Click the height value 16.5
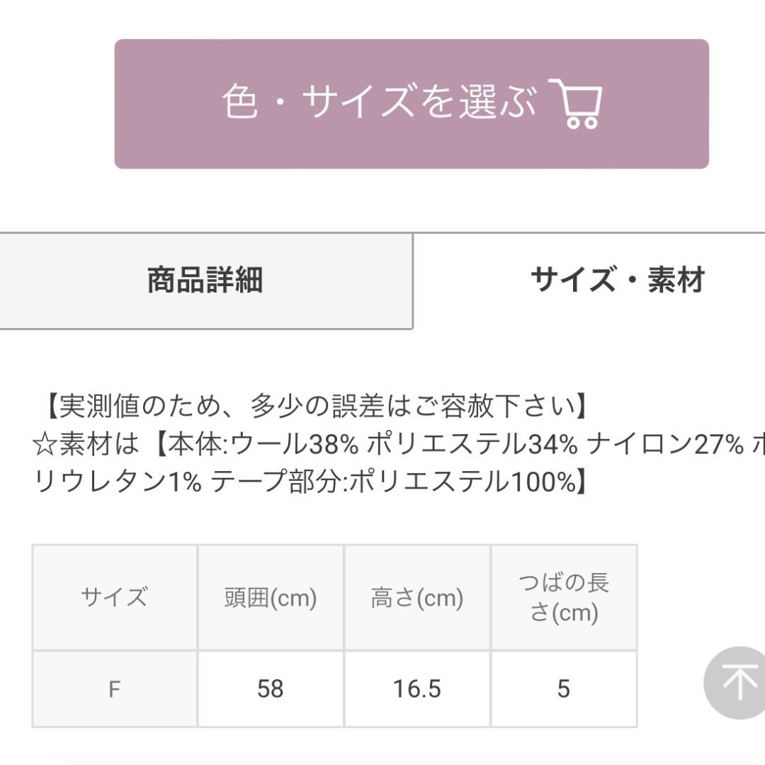The width and height of the screenshot is (765, 765). coord(416,689)
